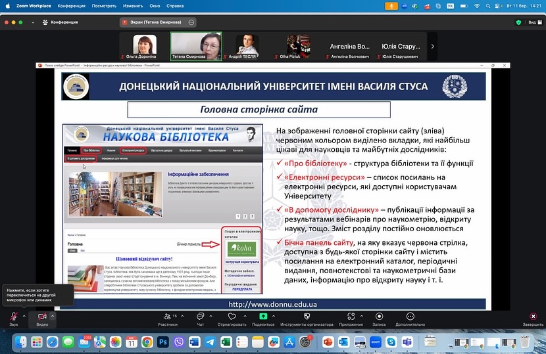This screenshot has height=354, width=546.
Task: Open Safari in the Dock
Action: click(52, 342)
